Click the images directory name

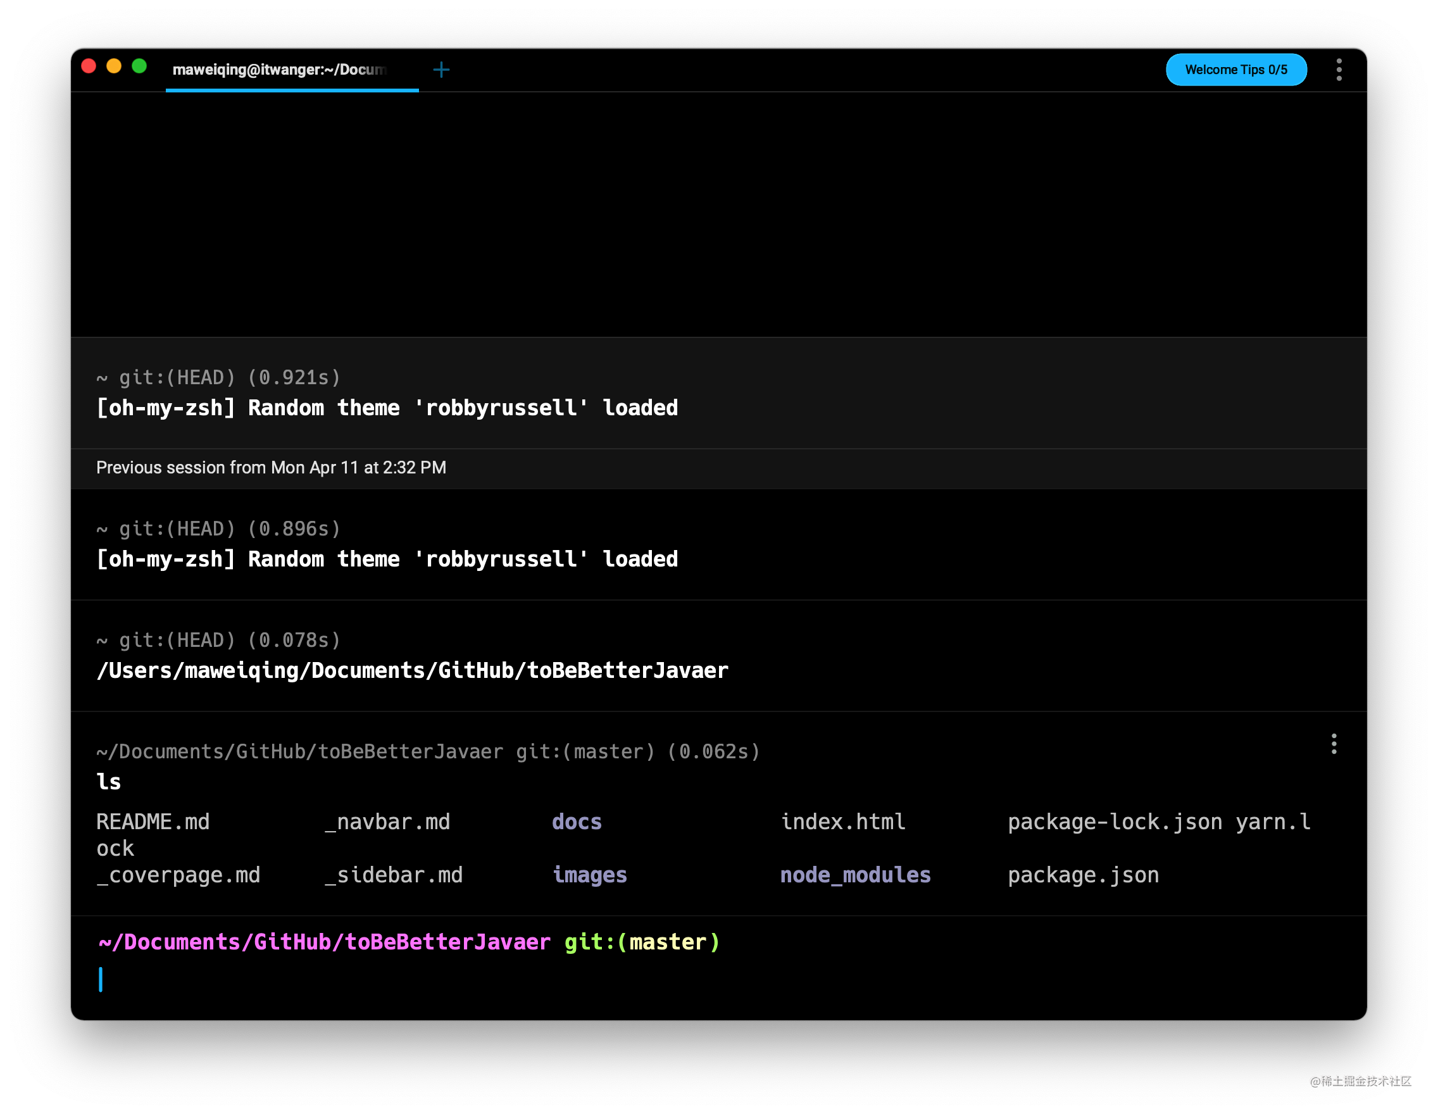click(589, 875)
